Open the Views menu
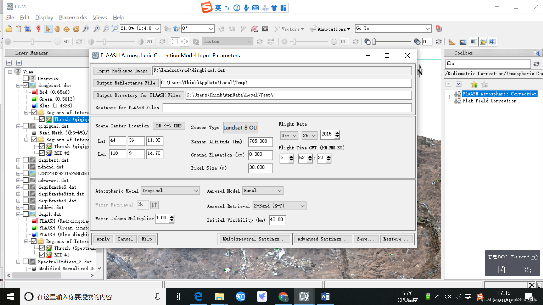The height and width of the screenshot is (305, 543). click(x=100, y=17)
